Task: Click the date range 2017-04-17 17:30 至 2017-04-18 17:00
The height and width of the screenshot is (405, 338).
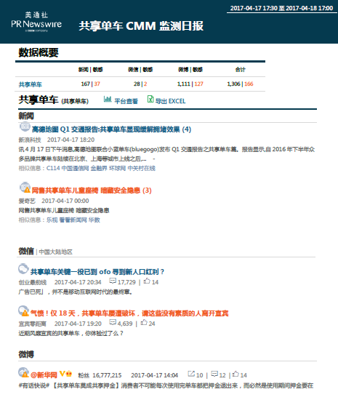Action: 281,8
